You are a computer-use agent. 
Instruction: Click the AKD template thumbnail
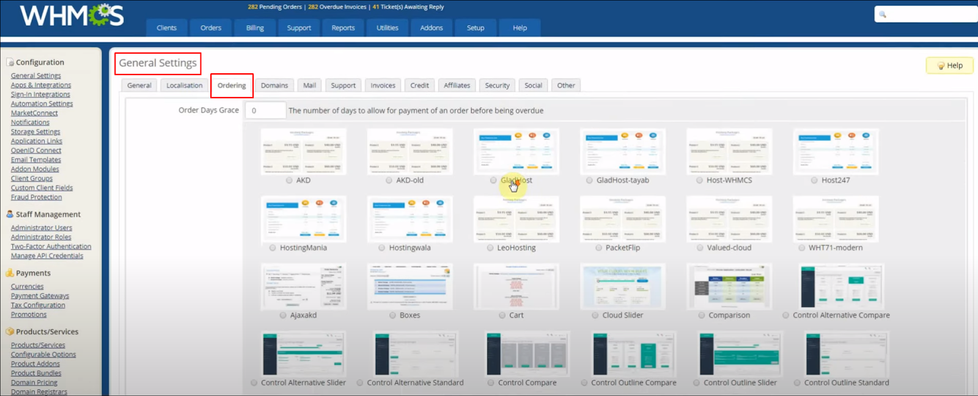click(303, 151)
